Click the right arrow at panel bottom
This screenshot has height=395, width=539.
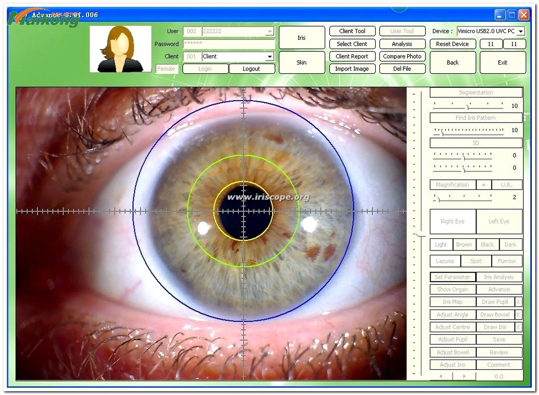464,376
